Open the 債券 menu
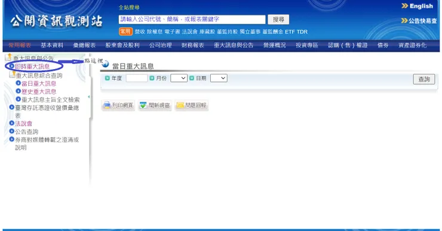Viewport: 442px width, 231px height. 383,45
